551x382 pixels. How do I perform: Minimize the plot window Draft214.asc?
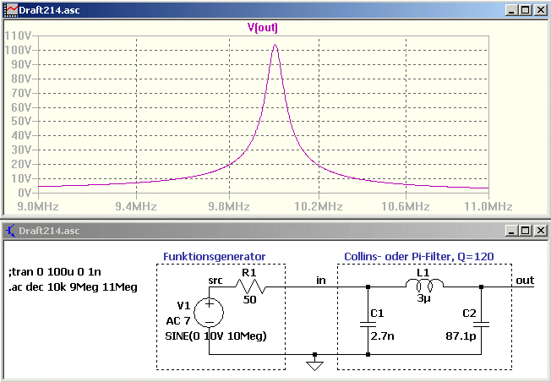511,10
